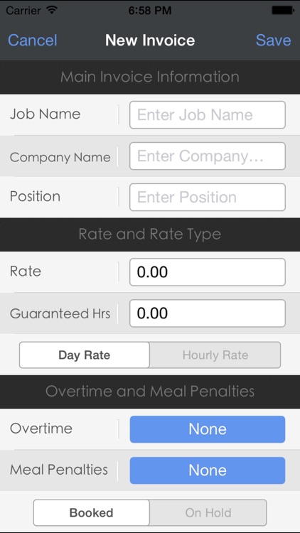Tap the New Invoice title

(150, 40)
